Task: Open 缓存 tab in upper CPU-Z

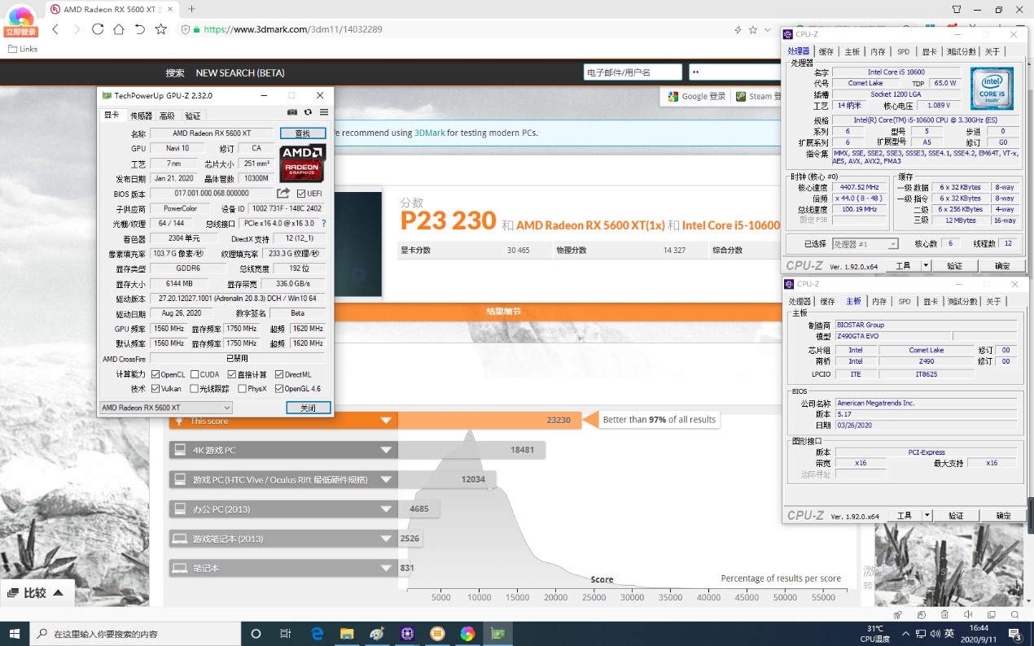Action: coord(826,51)
